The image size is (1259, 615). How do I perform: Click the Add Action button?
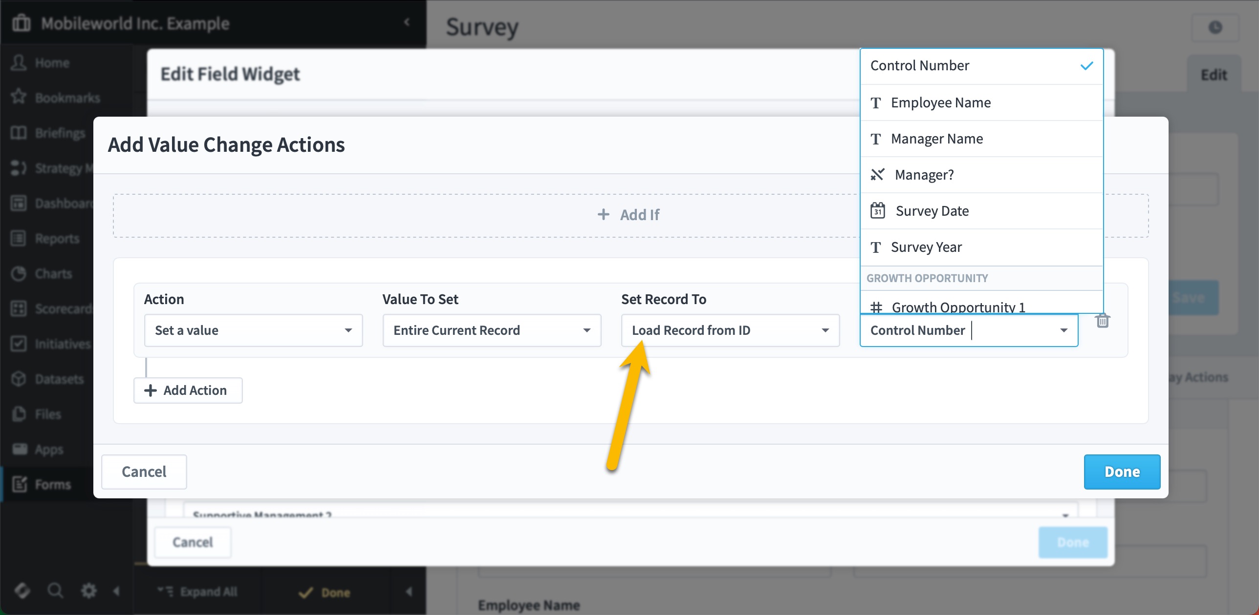[x=188, y=390]
